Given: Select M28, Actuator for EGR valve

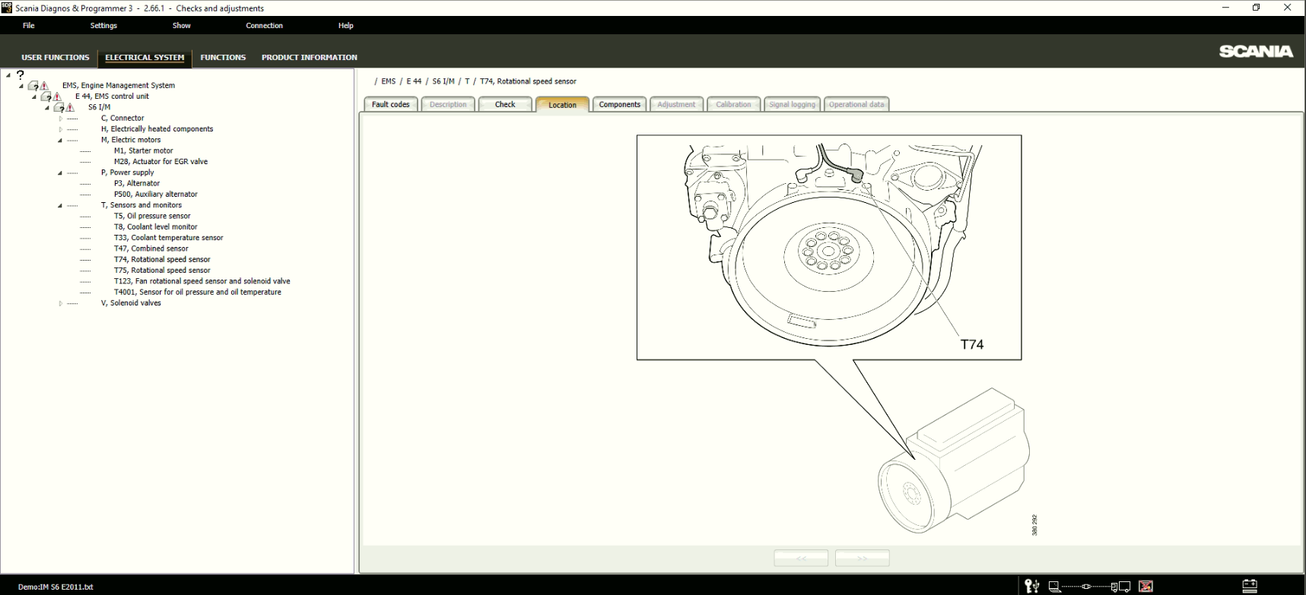Looking at the screenshot, I should coord(160,162).
